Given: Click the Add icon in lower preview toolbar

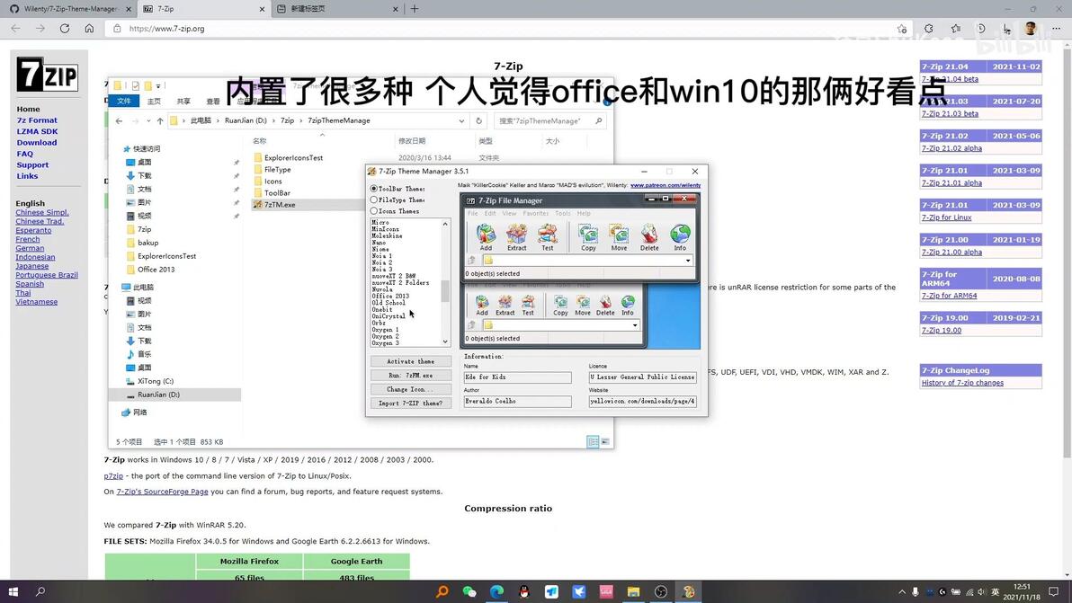Looking at the screenshot, I should point(482,302).
